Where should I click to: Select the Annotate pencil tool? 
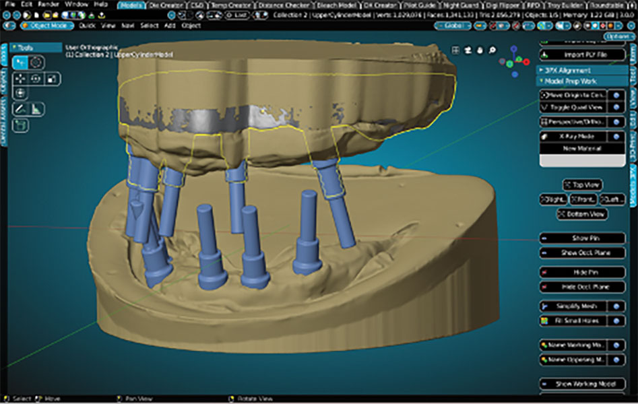[20, 108]
